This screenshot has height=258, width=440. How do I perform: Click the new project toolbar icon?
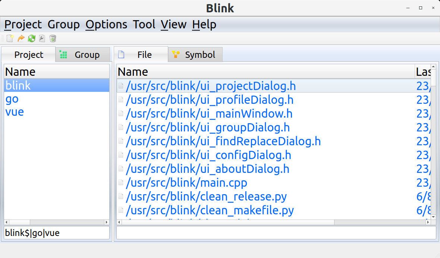pyautogui.click(x=10, y=38)
